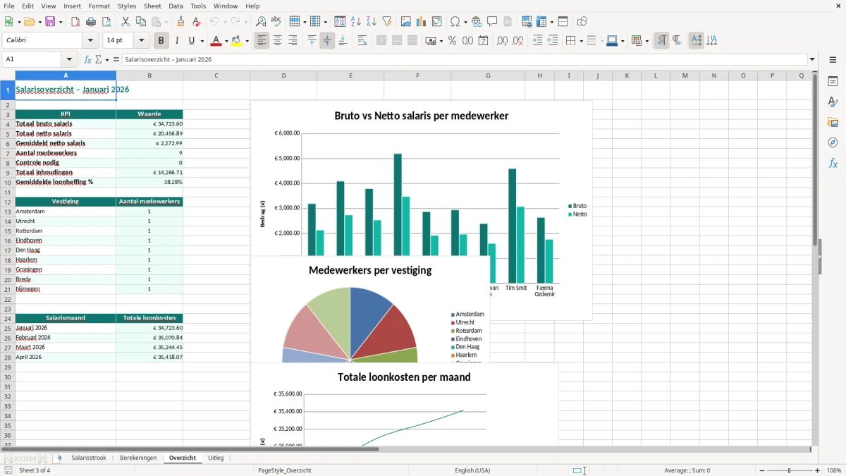This screenshot has width=846, height=476.
Task: Toggle Bold formatting
Action: 161,41
